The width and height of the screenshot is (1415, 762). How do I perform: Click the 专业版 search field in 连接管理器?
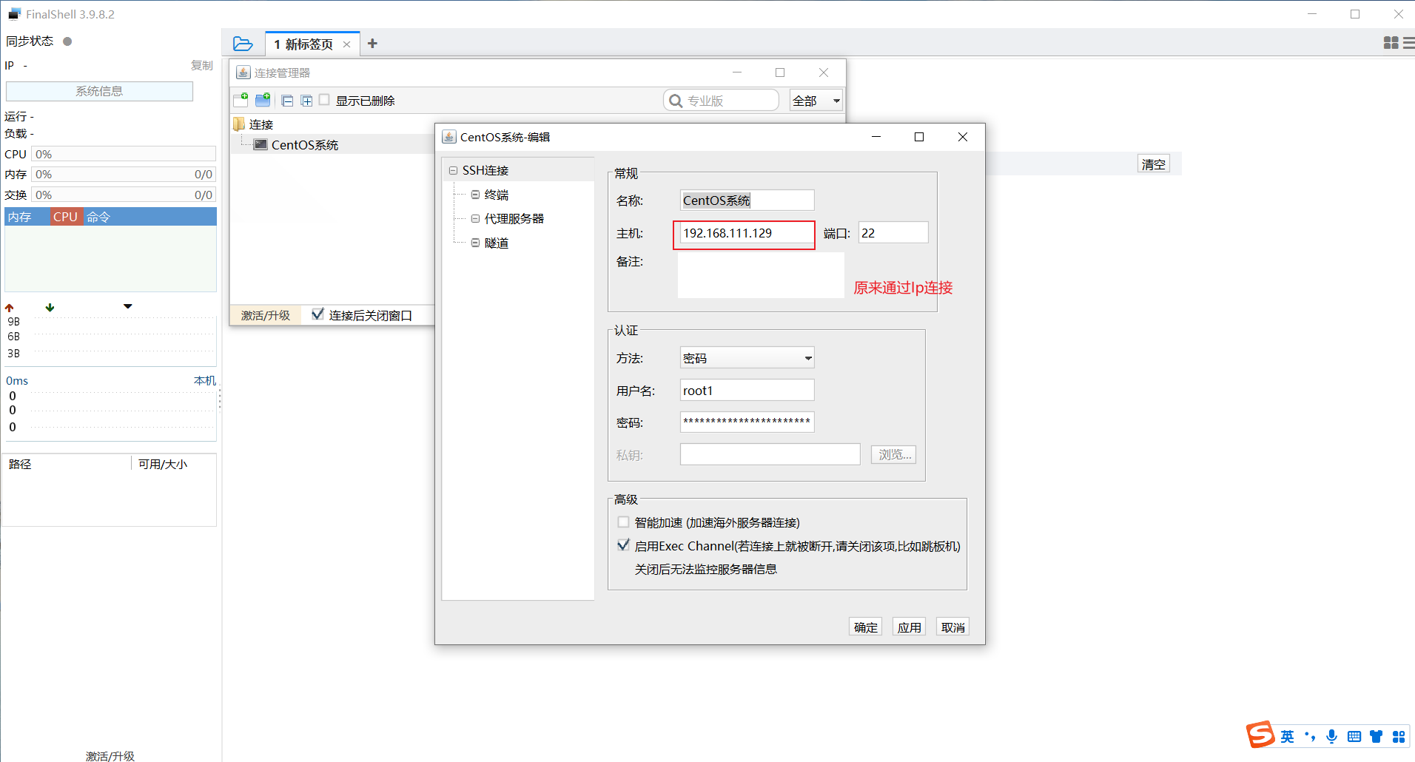click(x=722, y=100)
